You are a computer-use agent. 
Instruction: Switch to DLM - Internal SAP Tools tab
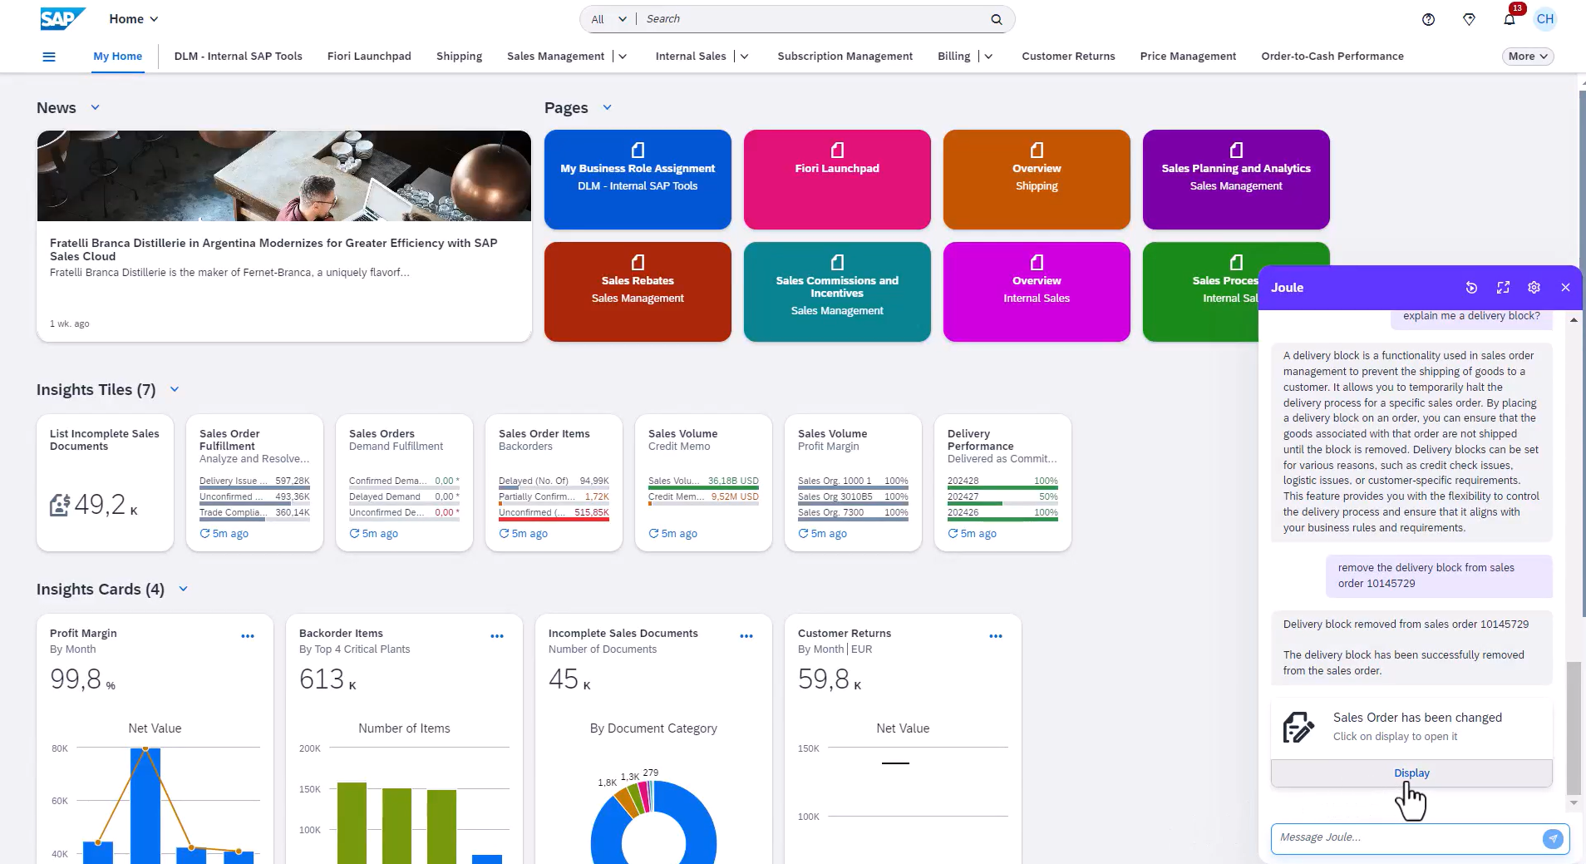[239, 57]
